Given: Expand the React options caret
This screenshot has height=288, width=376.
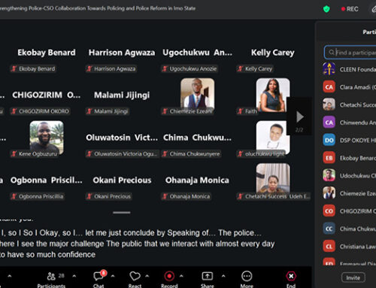Looking at the screenshot, I should tap(147, 276).
